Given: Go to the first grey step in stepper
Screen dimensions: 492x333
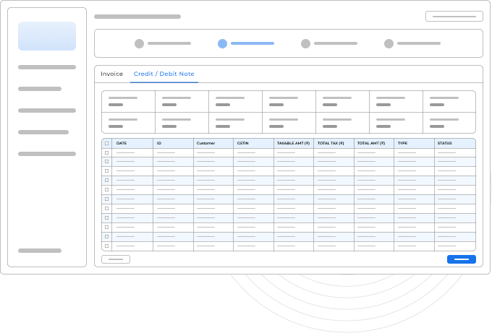Looking at the screenshot, I should coord(140,43).
